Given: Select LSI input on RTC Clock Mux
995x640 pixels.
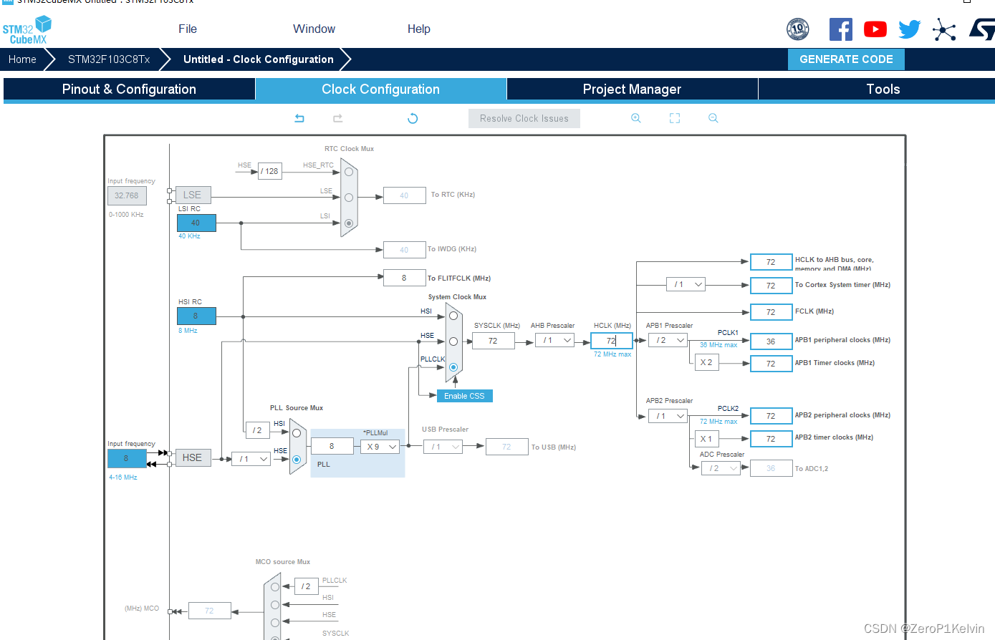Looking at the screenshot, I should pyautogui.click(x=349, y=223).
